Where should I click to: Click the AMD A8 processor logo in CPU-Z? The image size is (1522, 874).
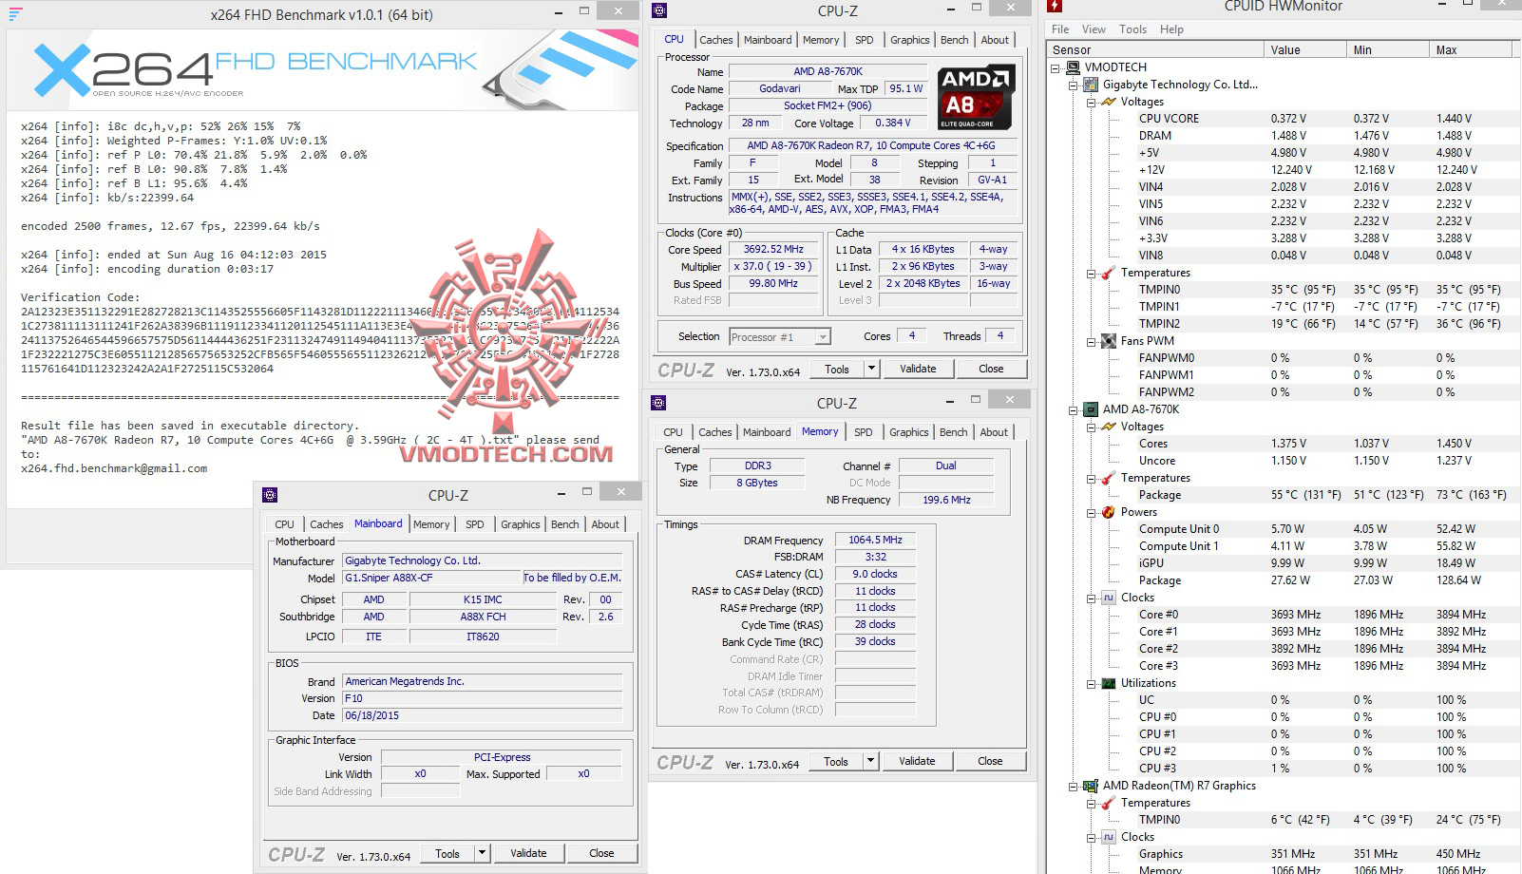point(977,97)
